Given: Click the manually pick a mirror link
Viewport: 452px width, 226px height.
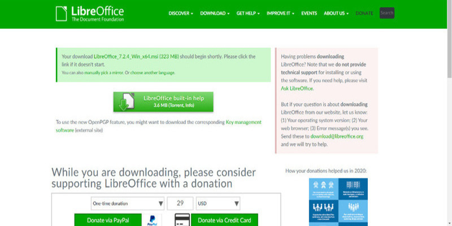Looking at the screenshot, I should (x=104, y=73).
